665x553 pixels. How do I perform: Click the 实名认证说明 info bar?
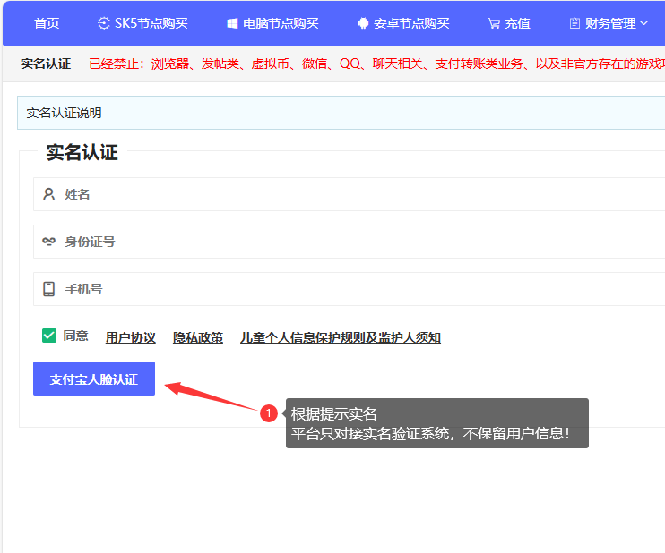coord(341,113)
